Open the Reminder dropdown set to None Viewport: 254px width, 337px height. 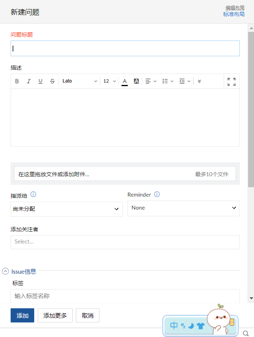pos(183,208)
